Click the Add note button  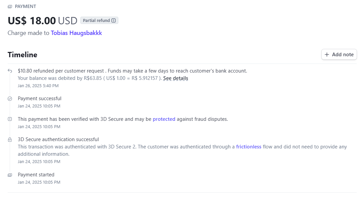pyautogui.click(x=339, y=54)
